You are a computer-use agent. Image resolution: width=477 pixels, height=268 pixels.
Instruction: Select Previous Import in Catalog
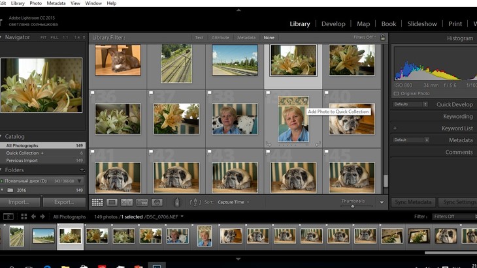coord(42,160)
